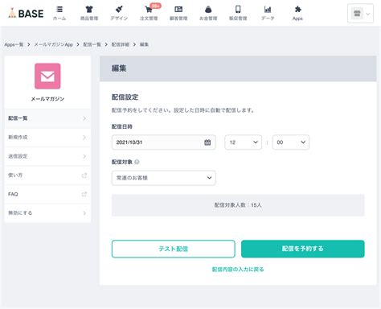Expand the 常連のお客様 target dropdown

point(164,178)
